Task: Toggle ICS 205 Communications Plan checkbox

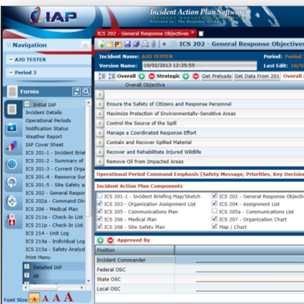Action: click(100, 211)
